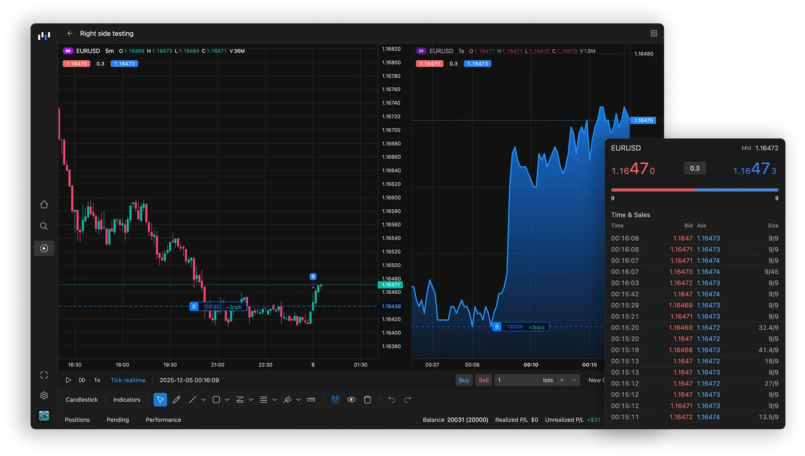Click blue ask price 1.16473 on 1s chart

click(x=477, y=64)
